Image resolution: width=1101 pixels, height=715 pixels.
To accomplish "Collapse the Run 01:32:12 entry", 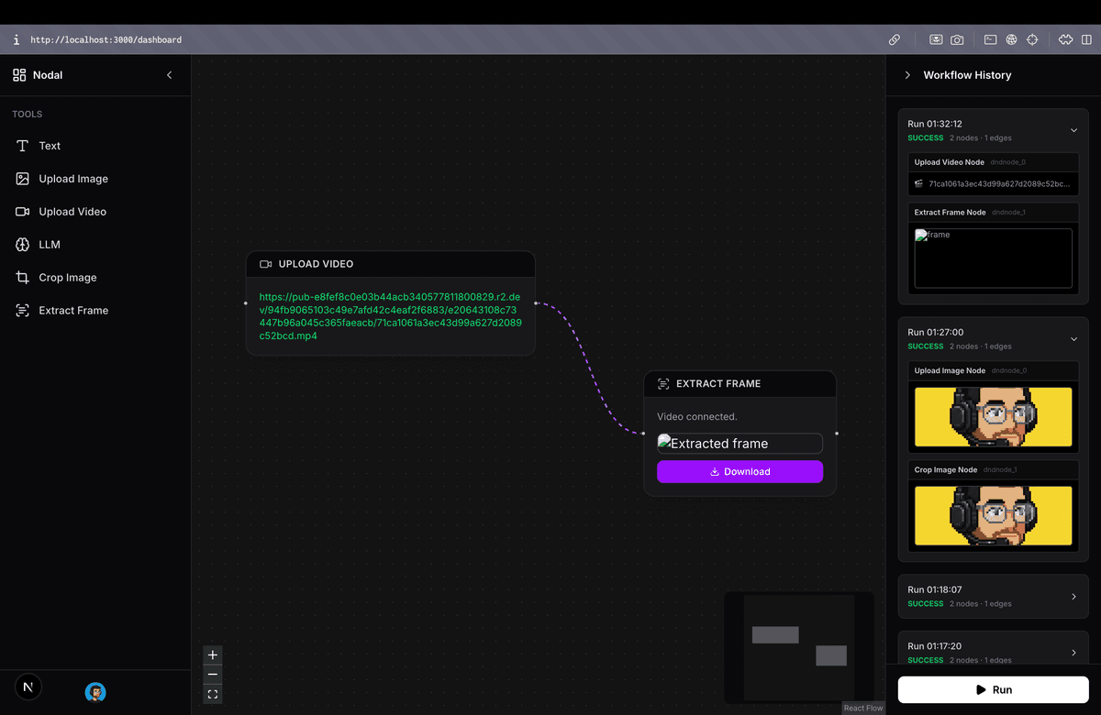I will [x=1073, y=129].
